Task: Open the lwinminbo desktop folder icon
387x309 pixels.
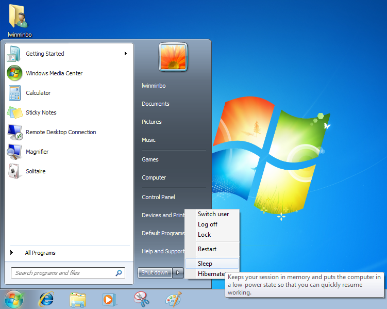Action: tap(19, 17)
